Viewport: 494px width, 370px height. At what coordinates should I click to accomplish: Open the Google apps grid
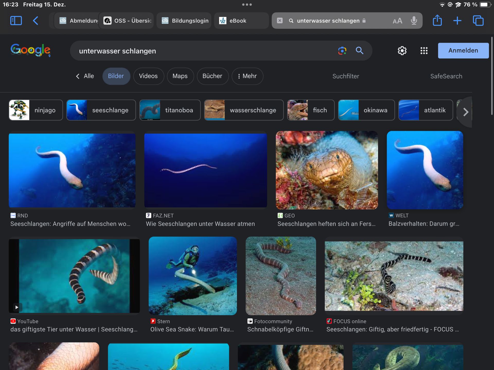tap(424, 51)
